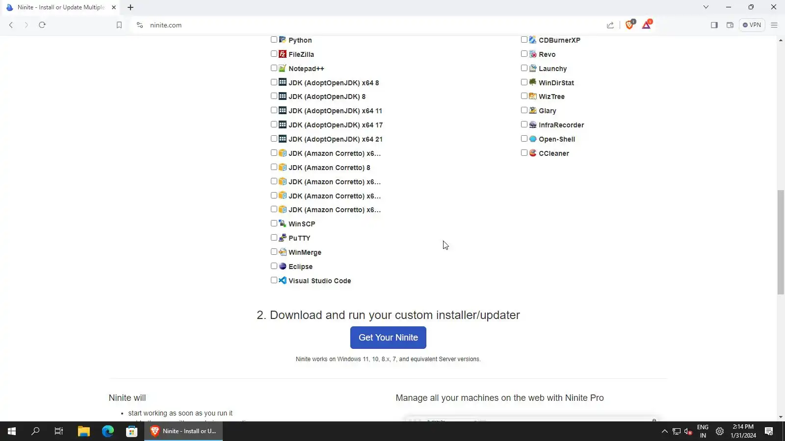785x441 pixels.
Task: Click the WizTree app icon
Action: pos(533,96)
